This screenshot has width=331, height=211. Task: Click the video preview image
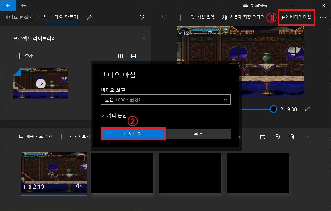click(x=240, y=62)
